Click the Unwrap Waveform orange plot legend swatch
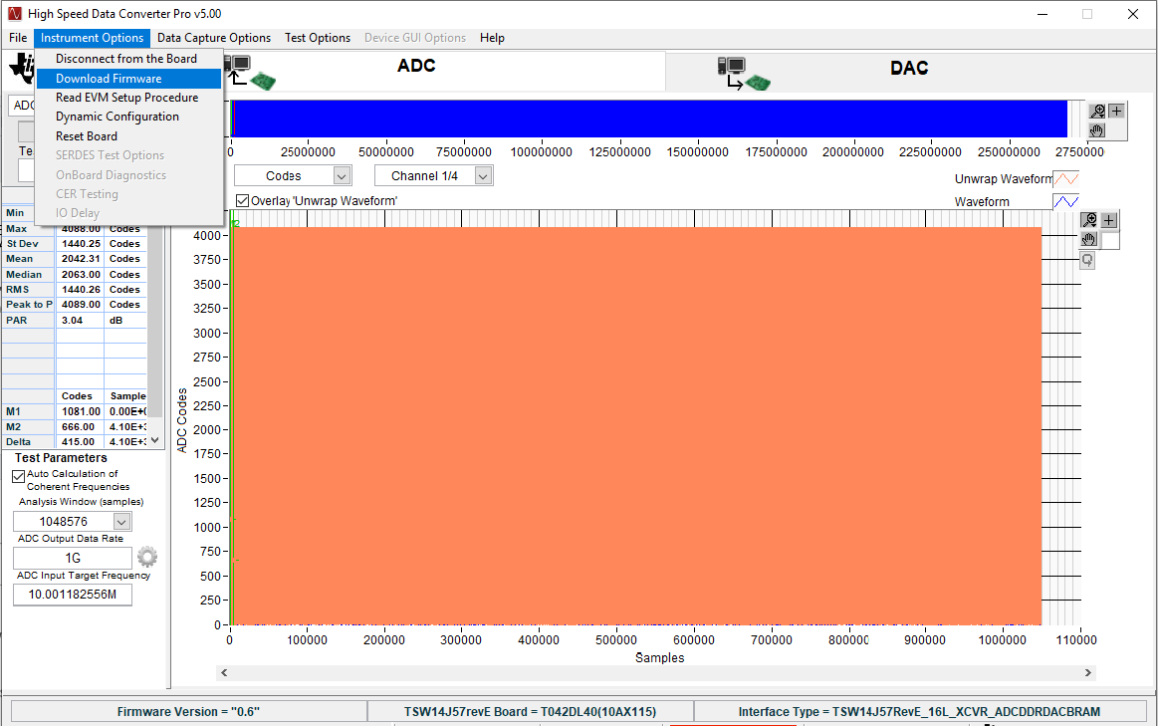Viewport: 1158px width, 726px height. 1065,178
